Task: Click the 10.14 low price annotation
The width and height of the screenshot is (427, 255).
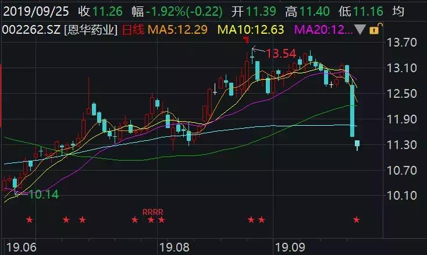Action: pyautogui.click(x=44, y=194)
